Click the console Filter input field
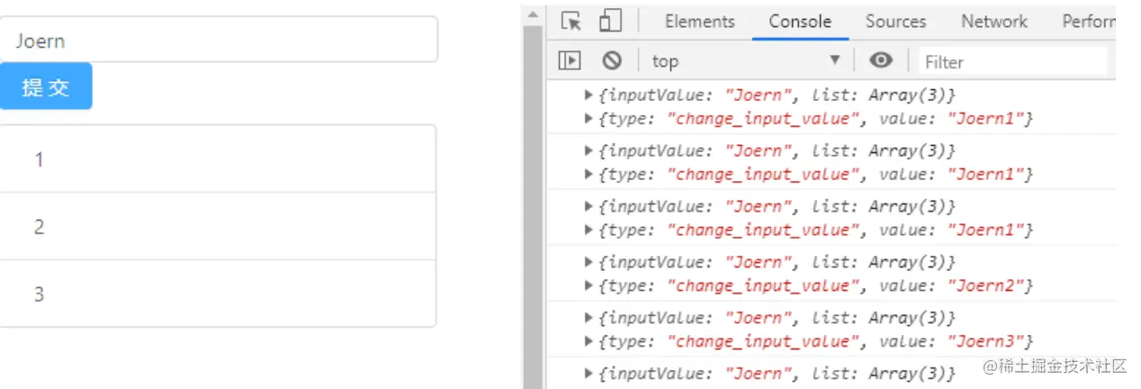The width and height of the screenshot is (1141, 389). 1012,61
